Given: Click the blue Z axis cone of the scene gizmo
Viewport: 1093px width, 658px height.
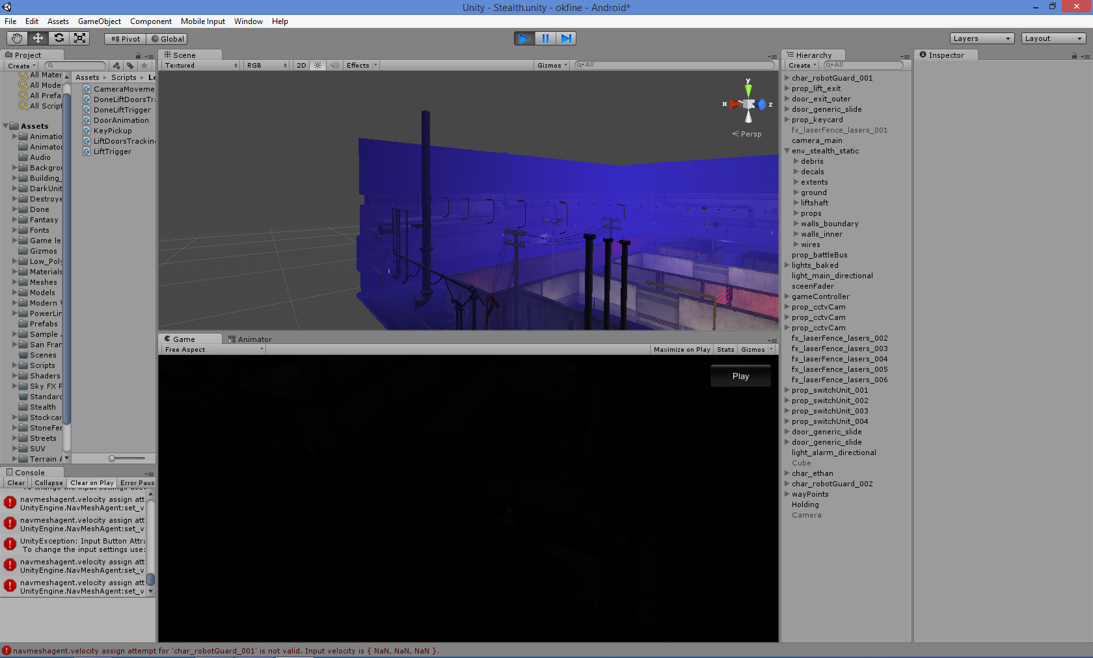Looking at the screenshot, I should pos(761,104).
